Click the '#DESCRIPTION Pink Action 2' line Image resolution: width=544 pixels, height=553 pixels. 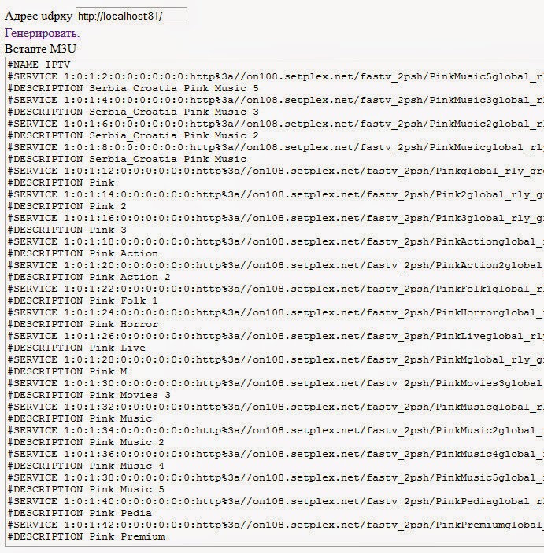[89, 277]
